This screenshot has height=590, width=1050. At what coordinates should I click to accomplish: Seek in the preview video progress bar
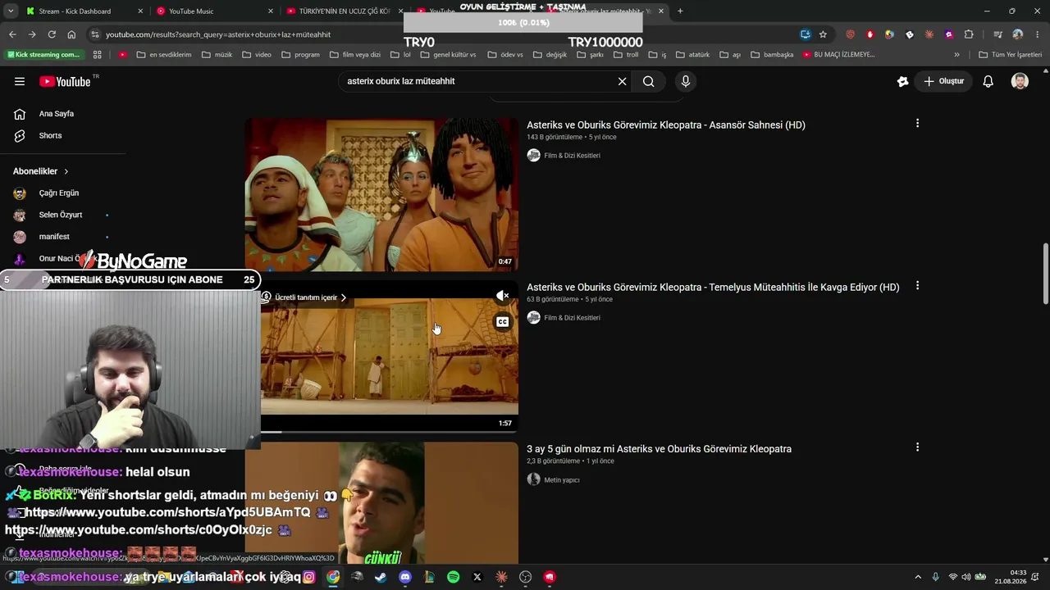tap(390, 432)
